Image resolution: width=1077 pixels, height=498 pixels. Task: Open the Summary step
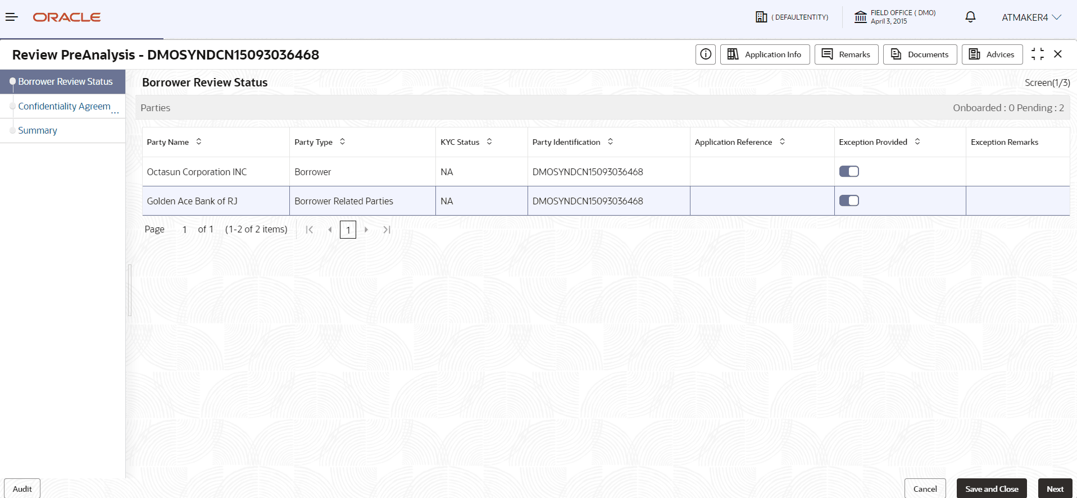tap(38, 130)
